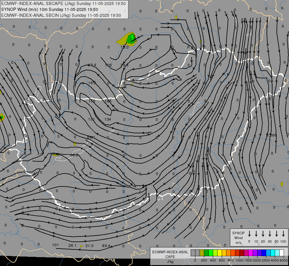Click the 134 value on the map
289x266 pixels.
pos(108,119)
